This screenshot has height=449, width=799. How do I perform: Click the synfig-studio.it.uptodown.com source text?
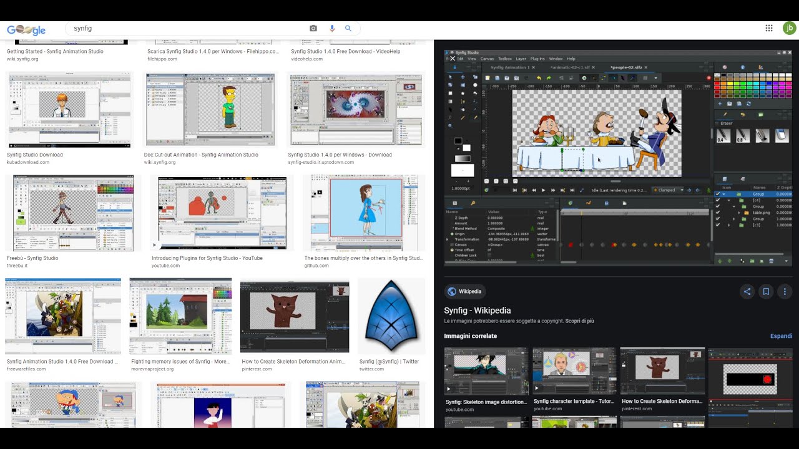coord(321,162)
